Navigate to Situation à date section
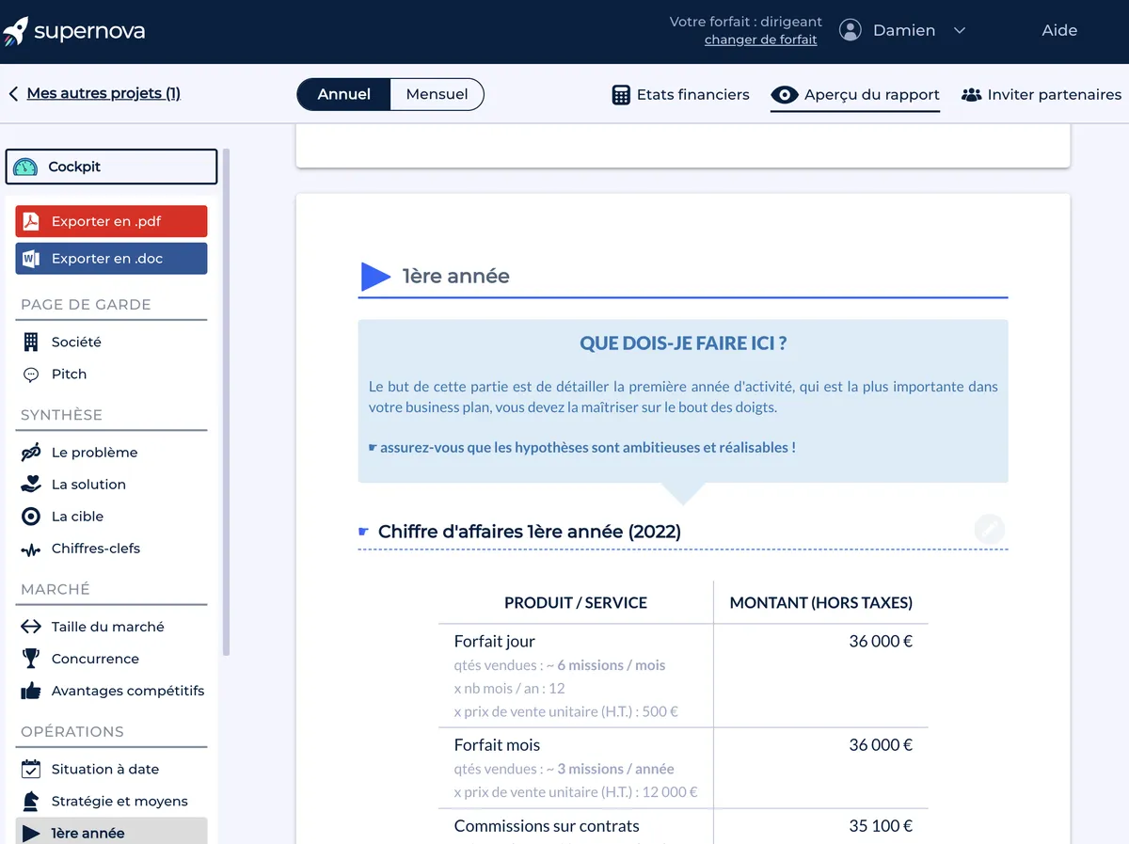The image size is (1129, 844). (104, 769)
